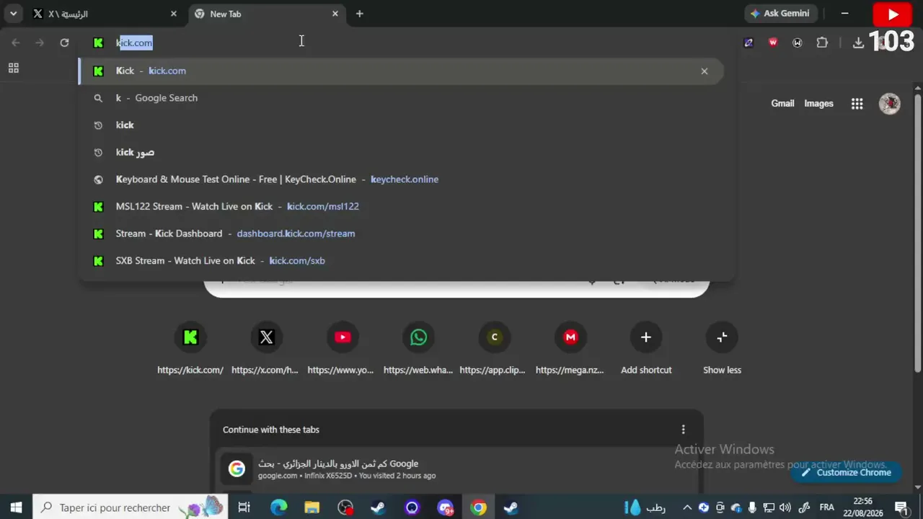Image resolution: width=923 pixels, height=519 pixels.
Task: Open the first Steam taskbar icon
Action: click(x=378, y=507)
